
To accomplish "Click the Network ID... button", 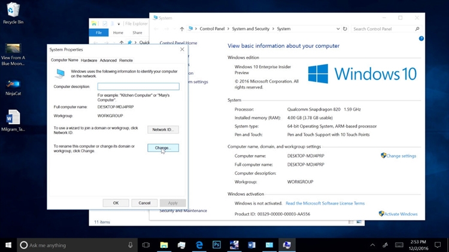I will click(x=163, y=129).
